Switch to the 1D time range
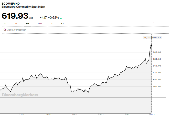Viewport: 169px width, 118px height. coord(5,24)
